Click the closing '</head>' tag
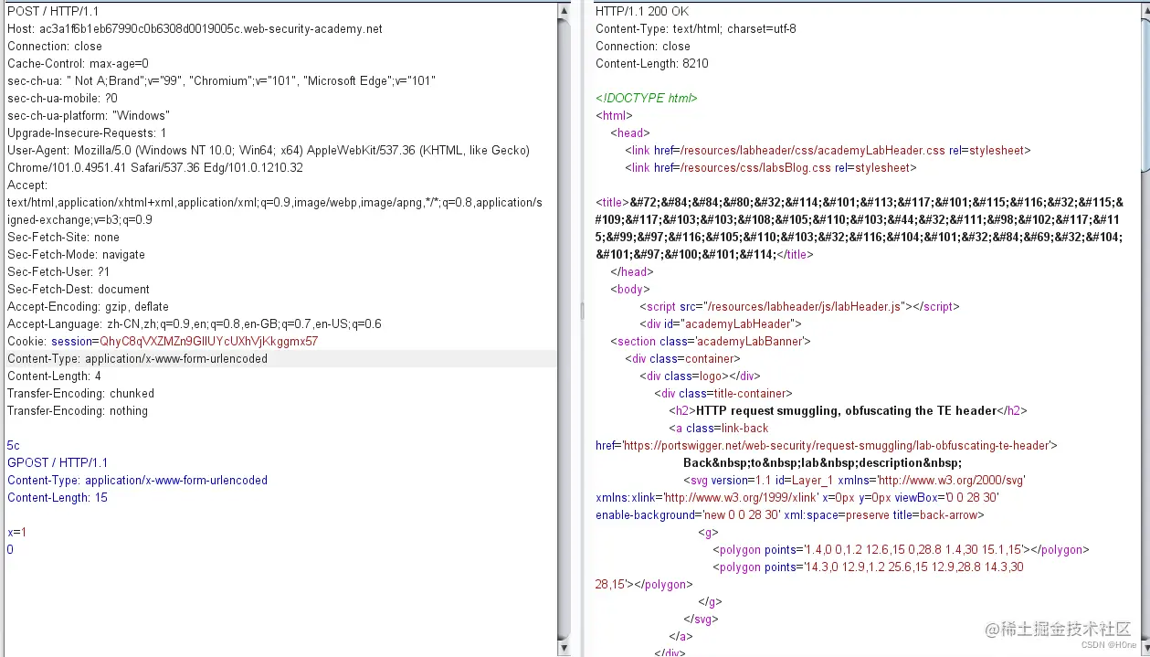 631,271
